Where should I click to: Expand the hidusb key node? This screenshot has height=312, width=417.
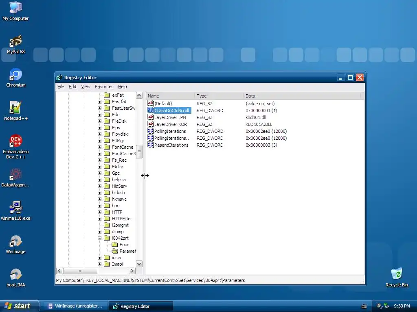click(x=99, y=193)
